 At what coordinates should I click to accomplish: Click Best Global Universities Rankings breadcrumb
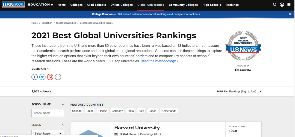(97, 23)
